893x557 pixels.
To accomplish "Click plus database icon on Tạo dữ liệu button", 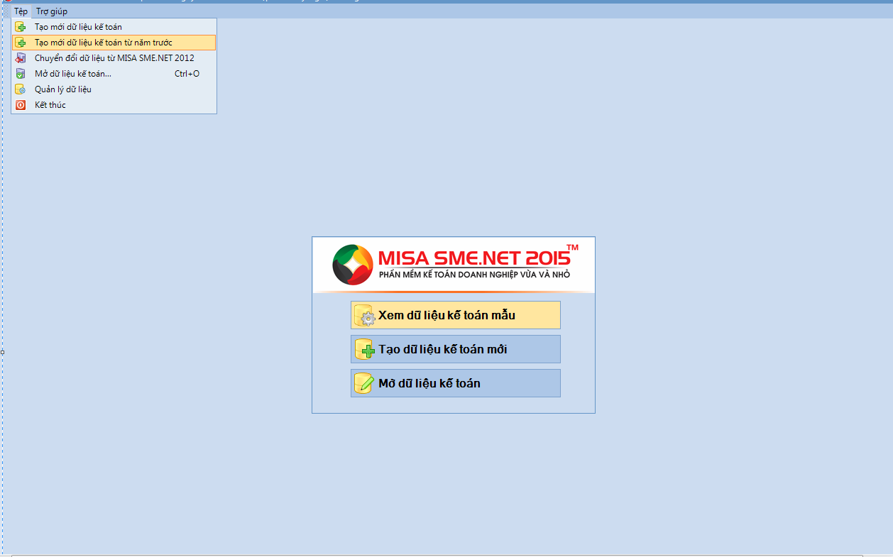I will click(364, 350).
